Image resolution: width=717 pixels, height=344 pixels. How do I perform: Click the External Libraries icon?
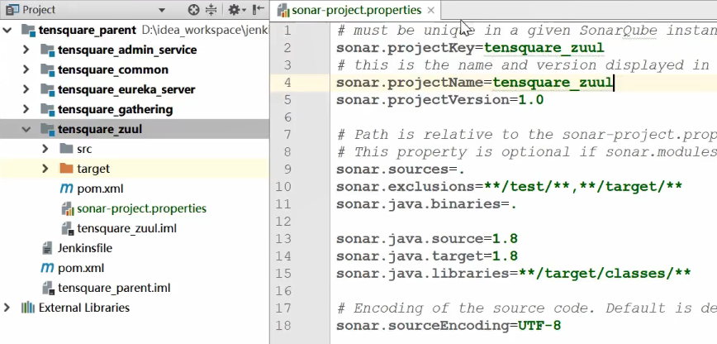click(28, 308)
